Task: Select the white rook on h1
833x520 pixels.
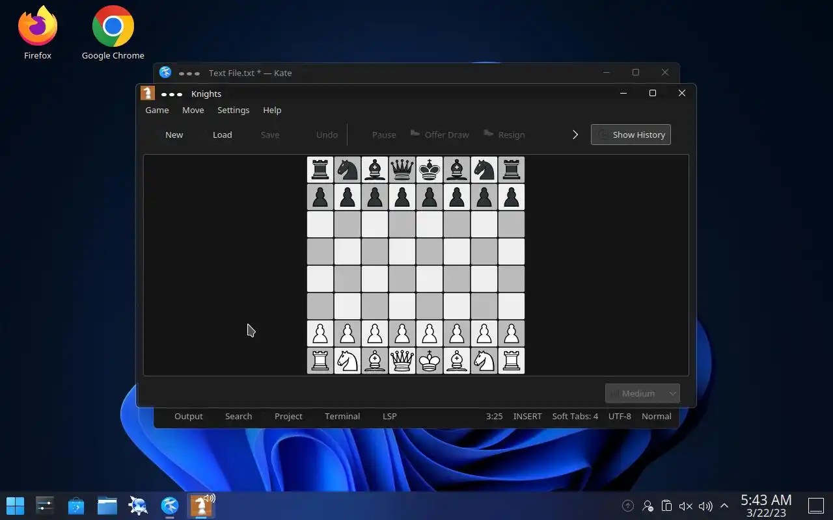Action: point(512,361)
